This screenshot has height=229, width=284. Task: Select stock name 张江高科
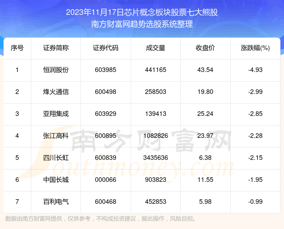[x=56, y=136]
